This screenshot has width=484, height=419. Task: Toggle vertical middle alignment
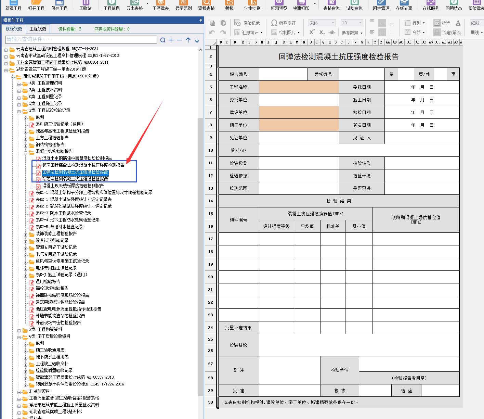[x=382, y=23]
